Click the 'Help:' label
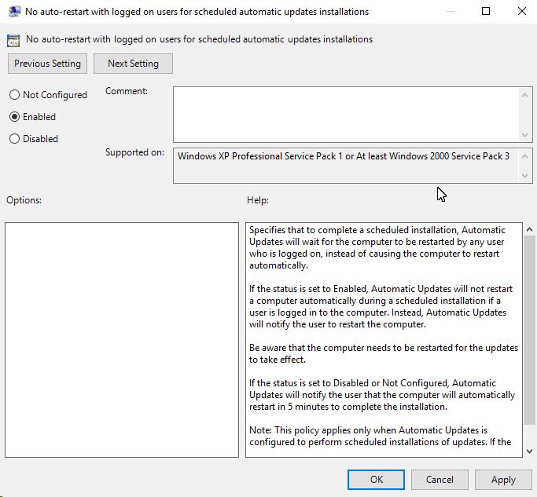This screenshot has width=537, height=497. coord(258,200)
